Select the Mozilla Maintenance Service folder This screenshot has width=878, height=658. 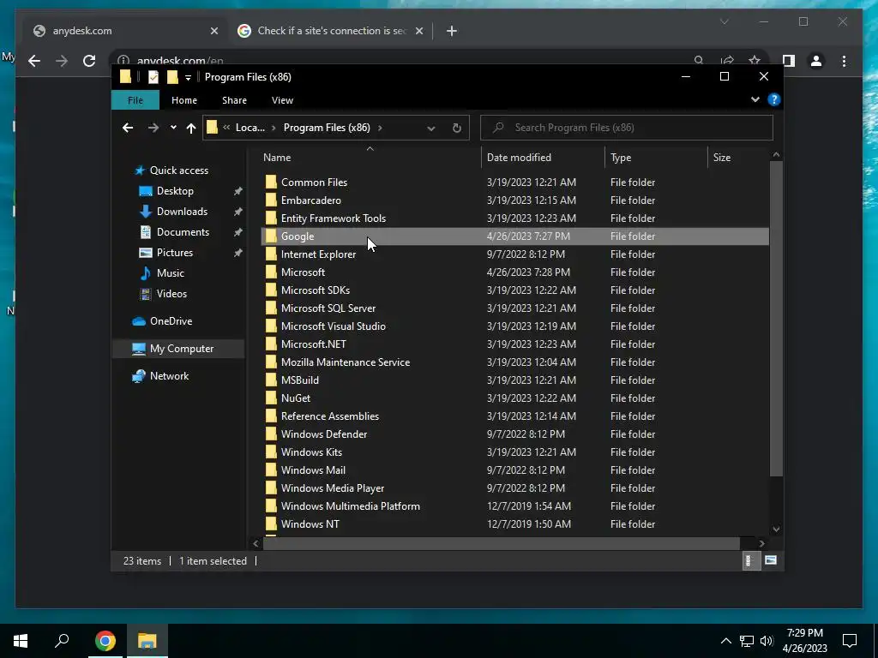pyautogui.click(x=346, y=362)
